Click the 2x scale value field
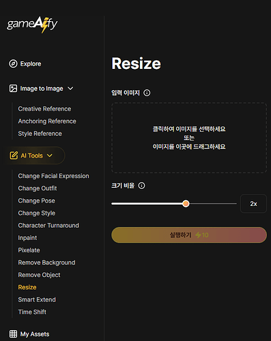The image size is (271, 341). pyautogui.click(x=253, y=204)
